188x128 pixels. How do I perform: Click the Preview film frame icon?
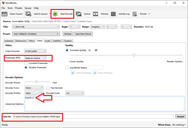coord(95,14)
